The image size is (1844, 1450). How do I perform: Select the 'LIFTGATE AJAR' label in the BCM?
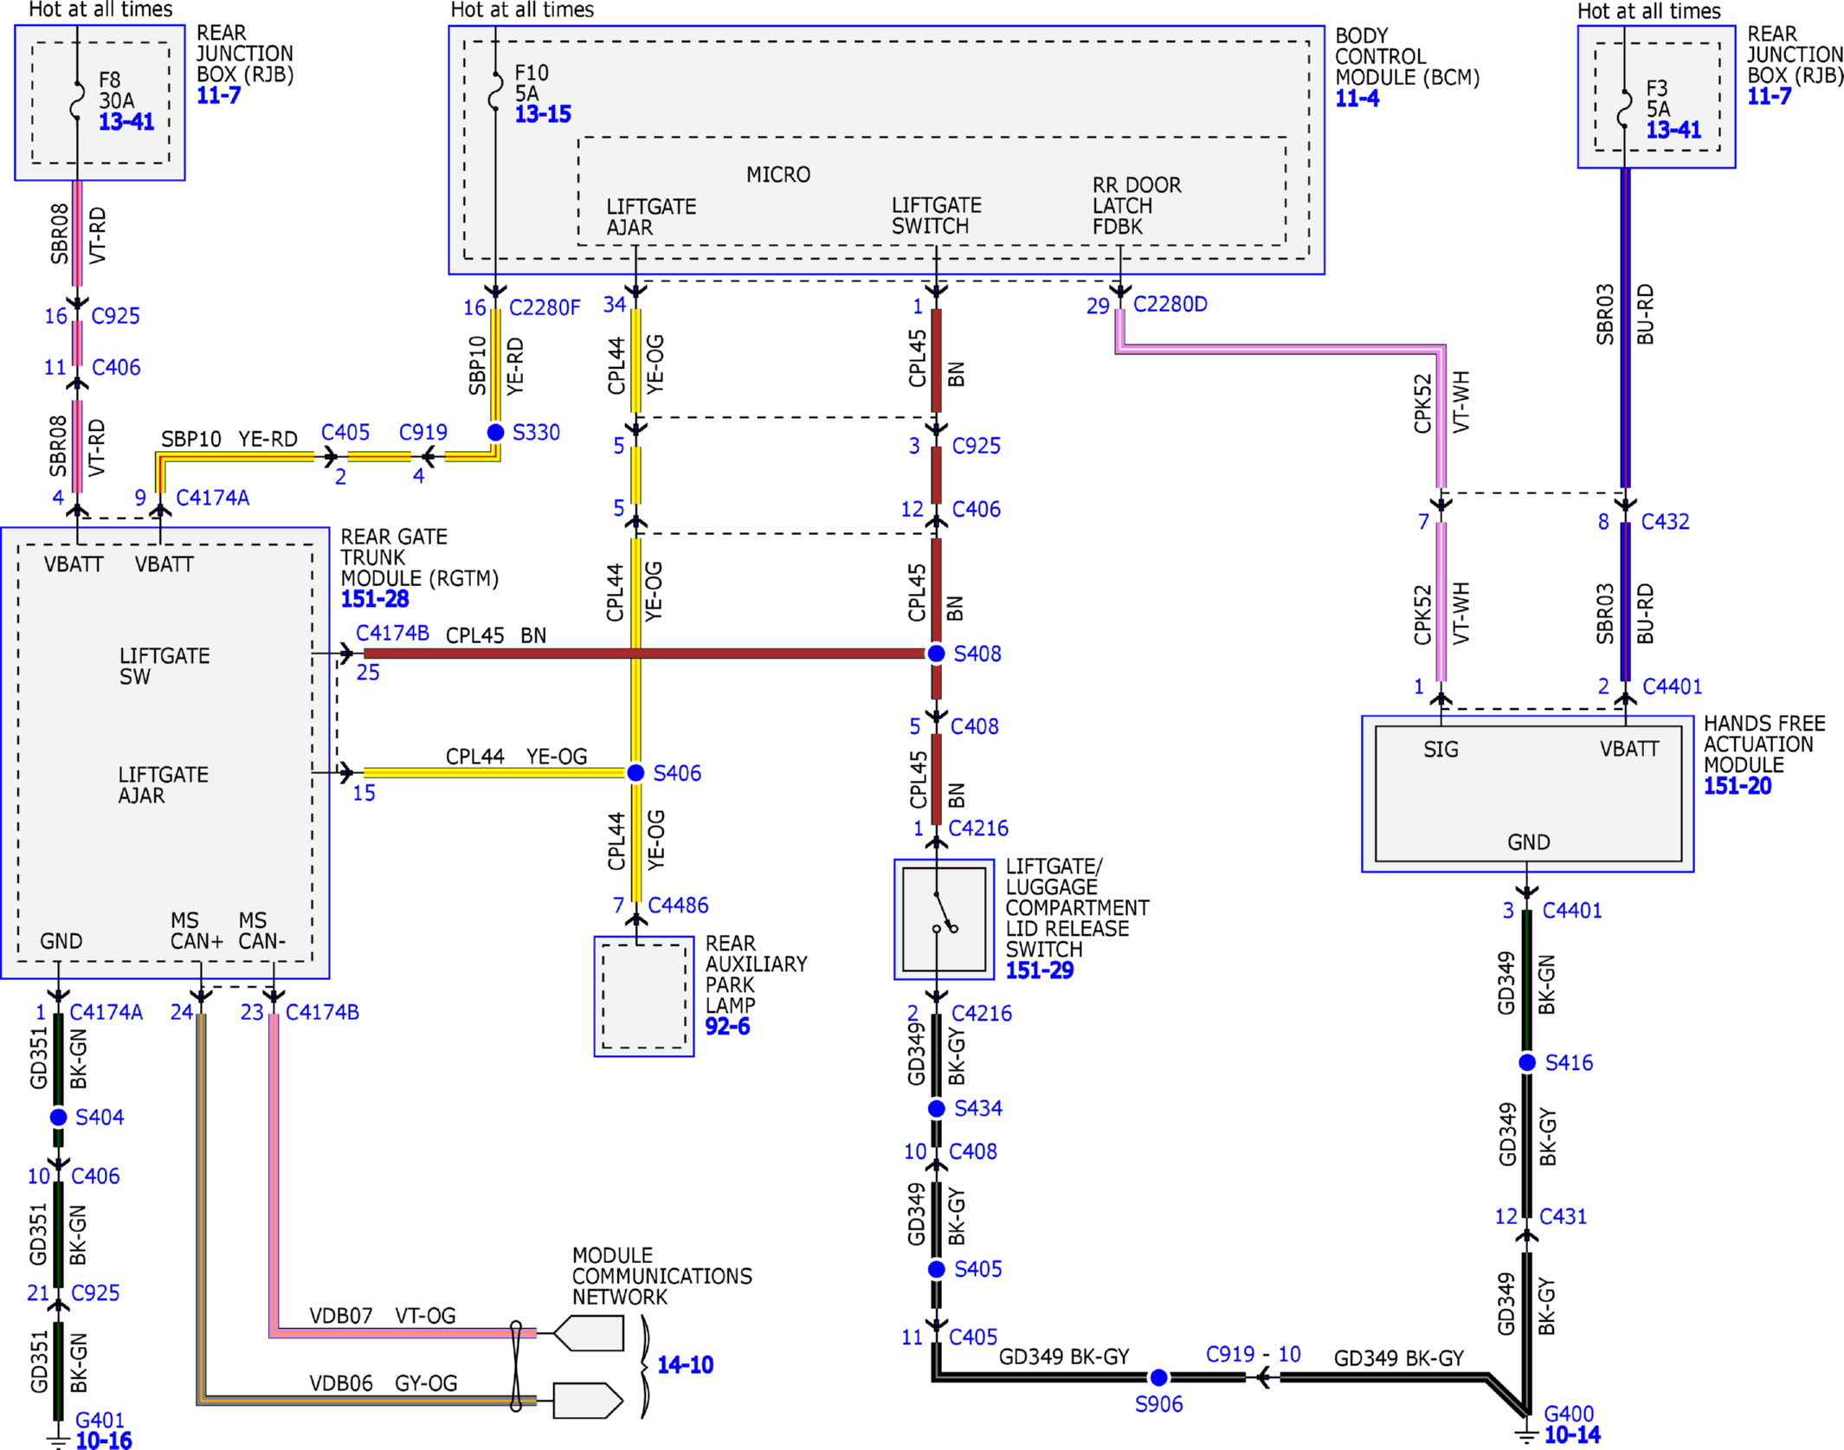pyautogui.click(x=651, y=217)
